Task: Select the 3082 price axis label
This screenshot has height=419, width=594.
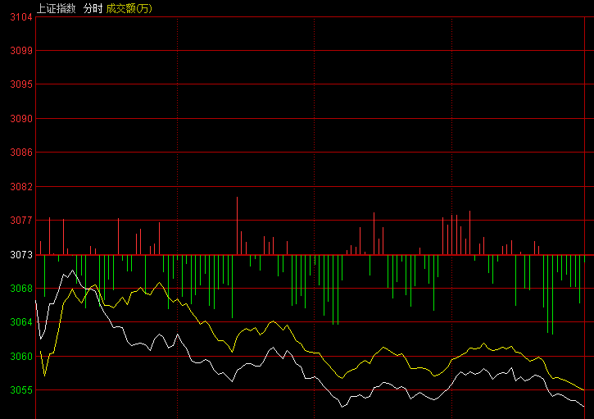Action: (21, 187)
